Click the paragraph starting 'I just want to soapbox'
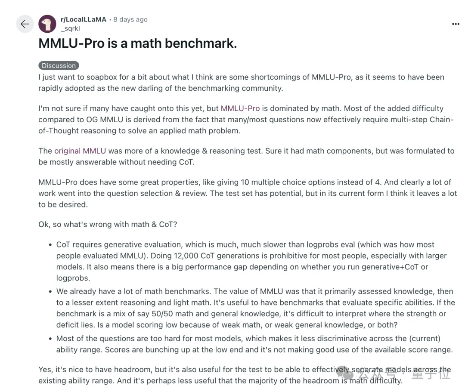Image resolution: width=465 pixels, height=392 pixels. [x=241, y=83]
